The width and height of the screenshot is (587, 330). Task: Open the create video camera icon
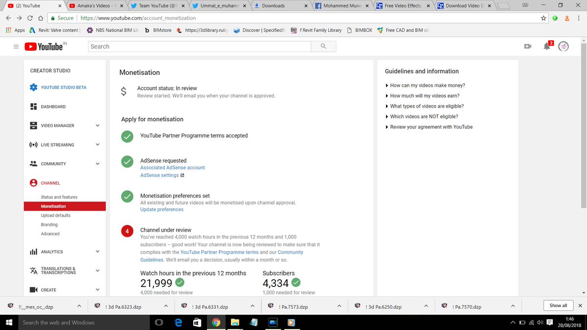(527, 46)
